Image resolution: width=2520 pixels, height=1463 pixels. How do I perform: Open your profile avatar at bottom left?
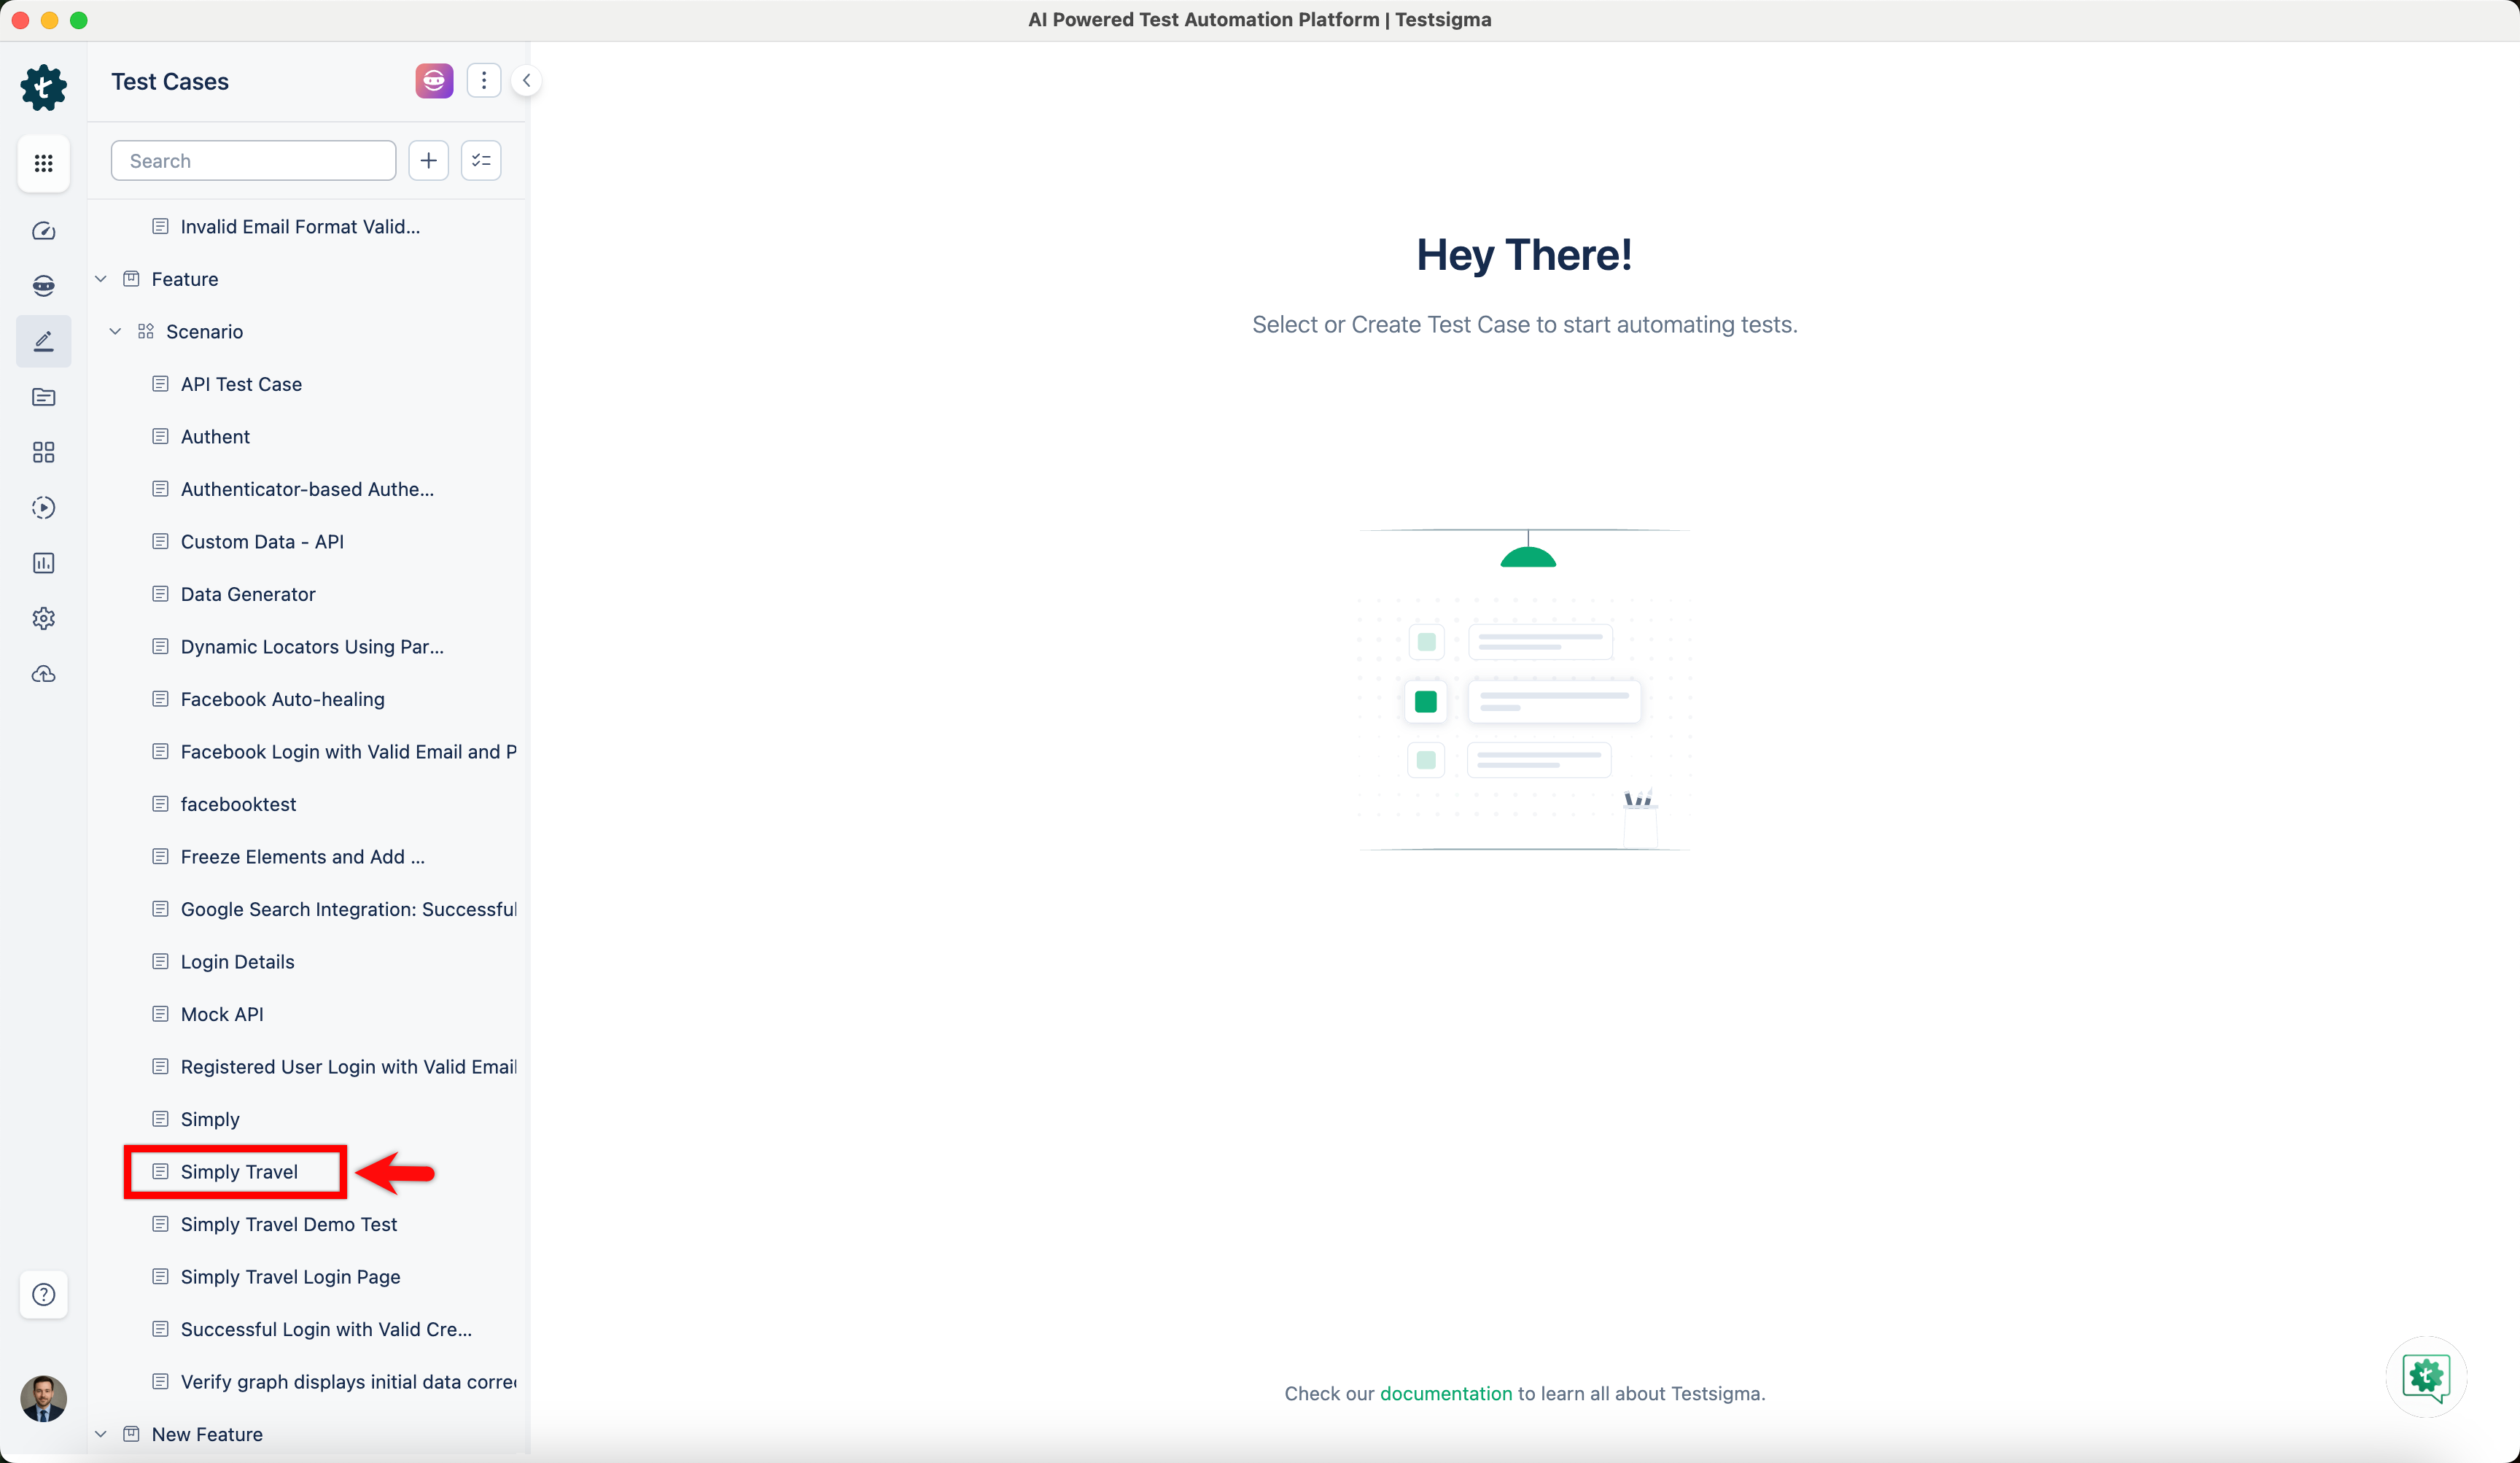point(43,1399)
